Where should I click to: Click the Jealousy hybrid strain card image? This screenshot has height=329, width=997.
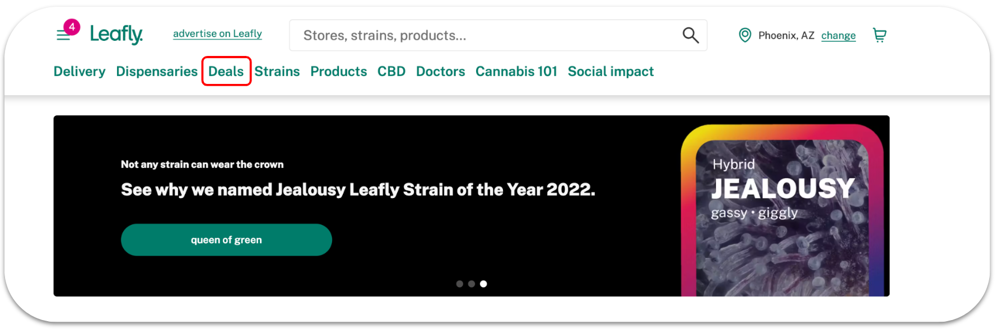(x=782, y=210)
